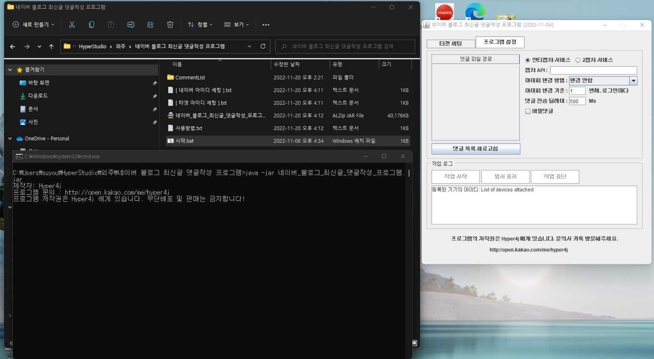Click the 작업 시작 button

[x=456, y=177]
